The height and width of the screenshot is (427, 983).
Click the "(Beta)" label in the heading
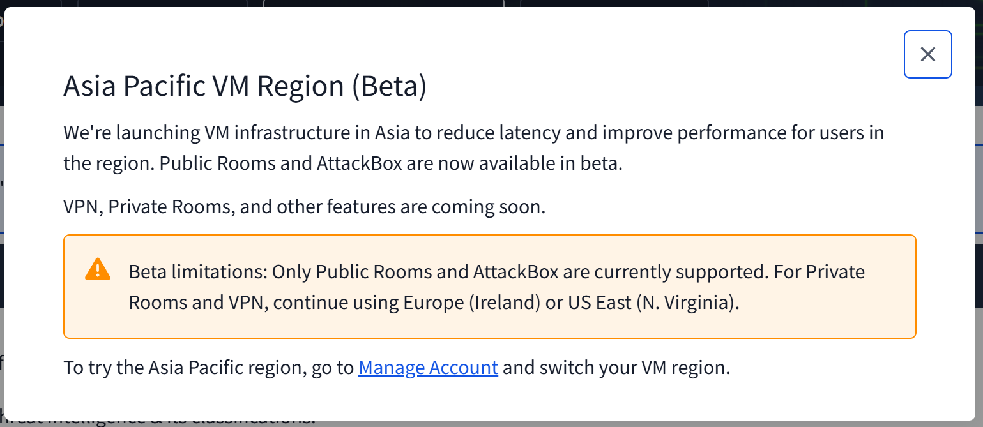tap(388, 86)
